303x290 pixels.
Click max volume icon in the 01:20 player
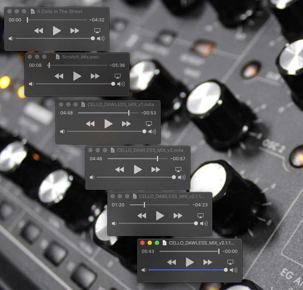(204, 223)
